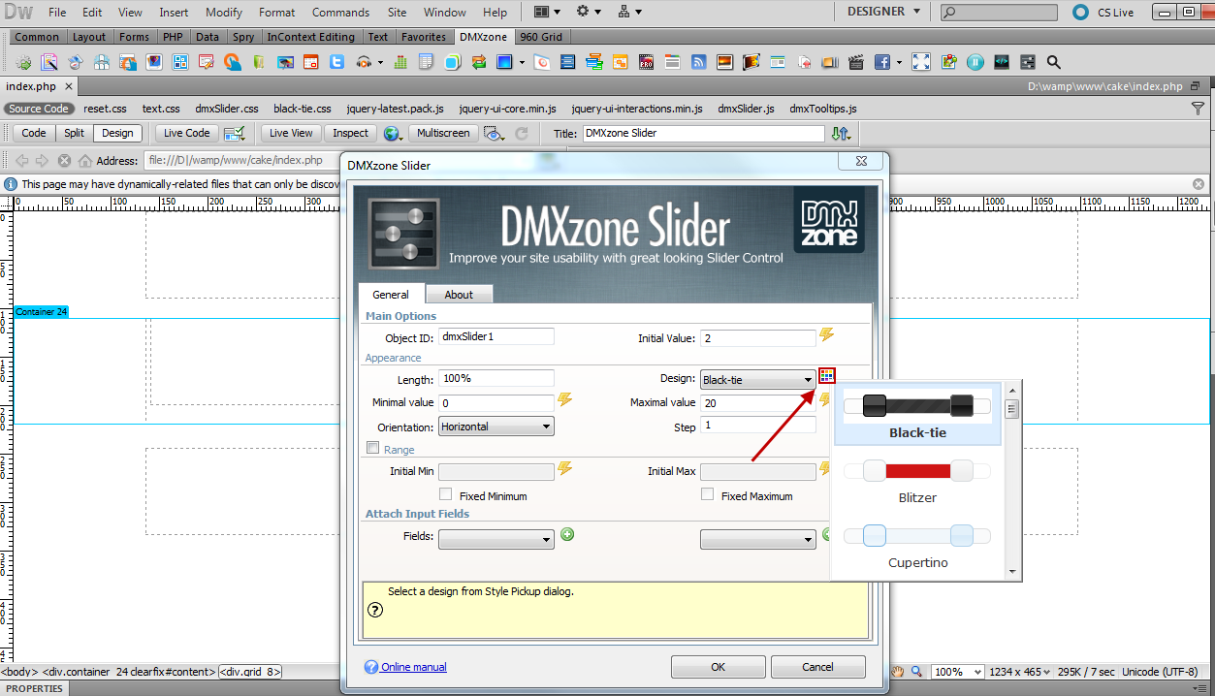The width and height of the screenshot is (1215, 696).
Task: Click the fullscreen arrows icon in the toolbar
Action: (x=921, y=62)
